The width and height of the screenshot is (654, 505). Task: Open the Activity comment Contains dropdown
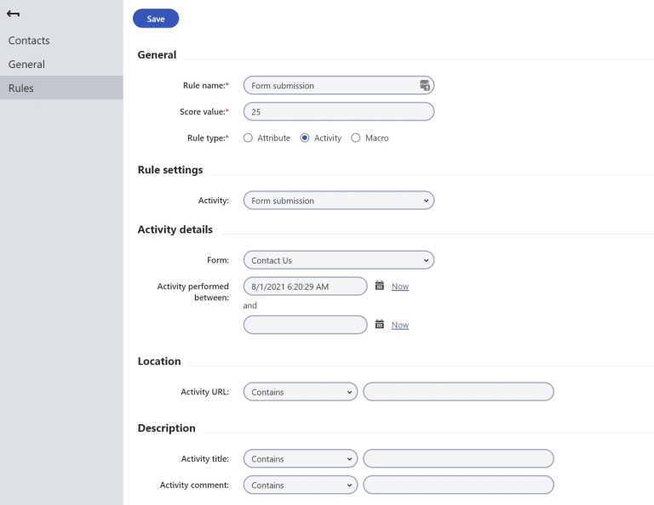301,485
